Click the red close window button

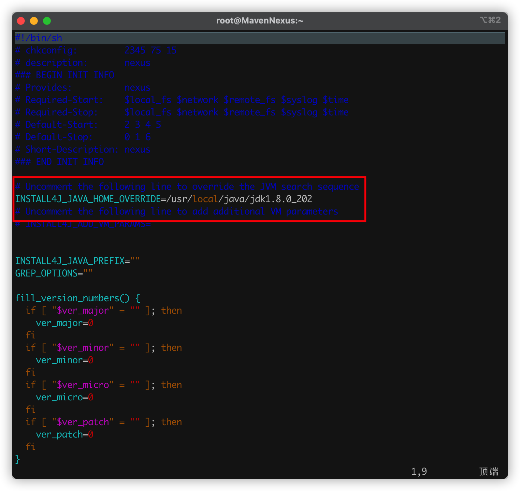21,21
